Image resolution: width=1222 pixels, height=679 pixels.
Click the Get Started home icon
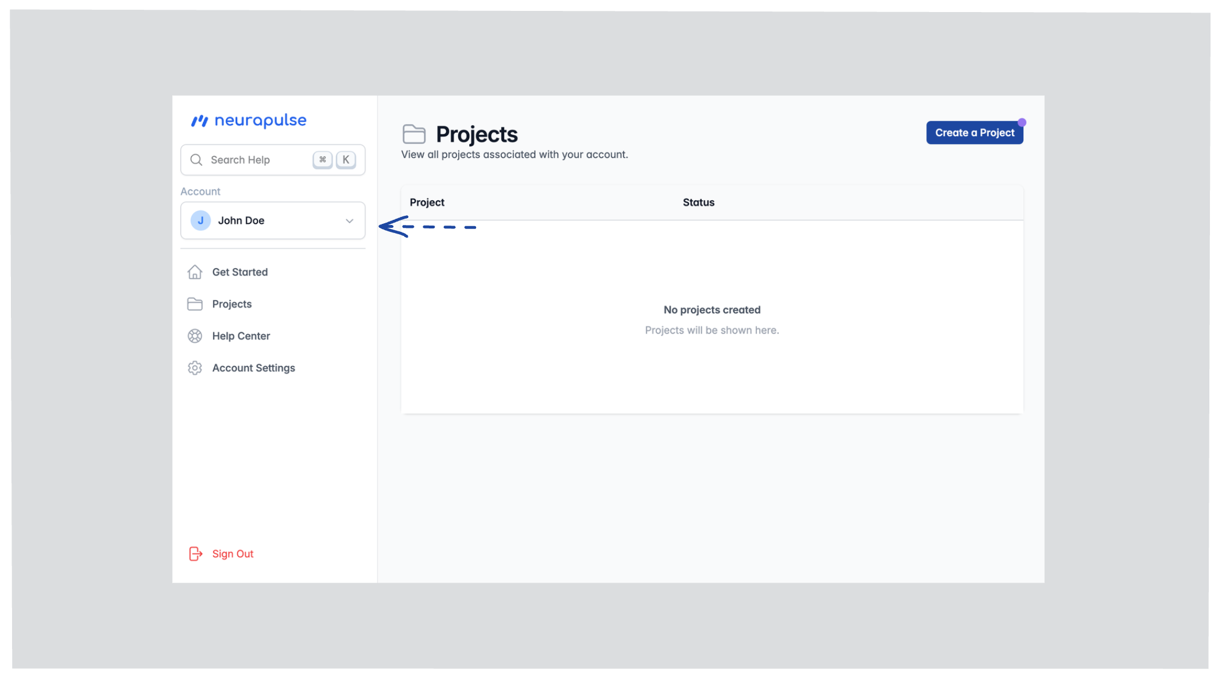[195, 272]
